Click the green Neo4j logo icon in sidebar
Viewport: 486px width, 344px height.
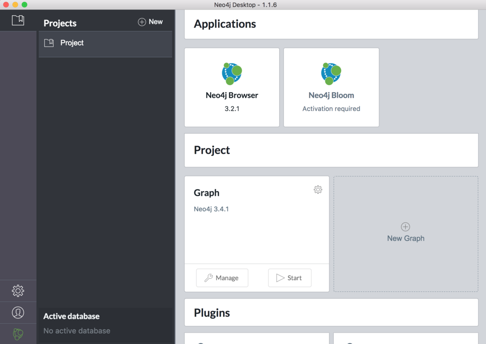(18, 334)
